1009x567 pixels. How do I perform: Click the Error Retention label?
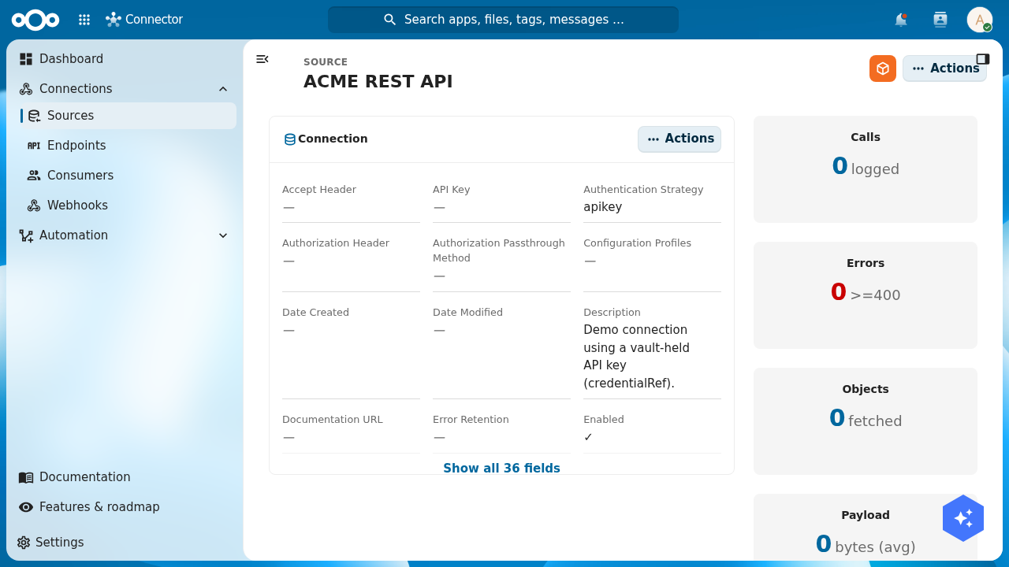point(471,420)
